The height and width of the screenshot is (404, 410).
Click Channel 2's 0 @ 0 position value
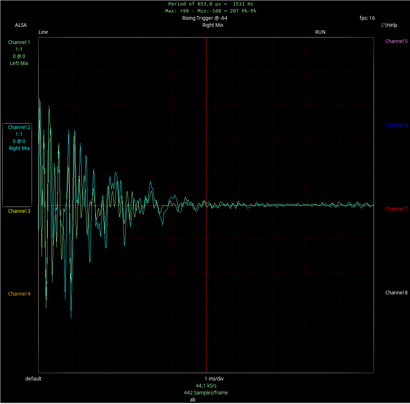click(19, 141)
